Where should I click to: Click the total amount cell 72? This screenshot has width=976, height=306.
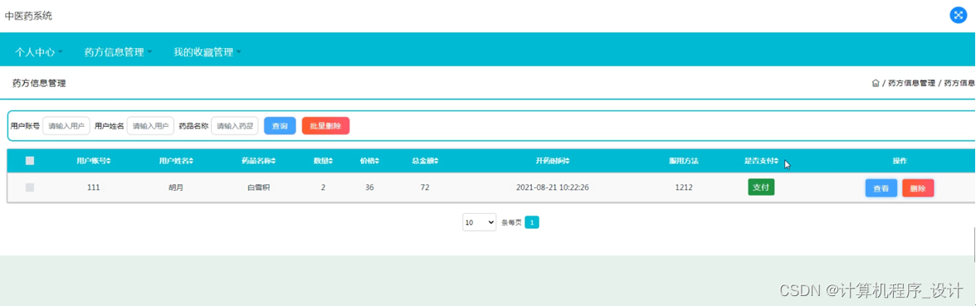[425, 187]
